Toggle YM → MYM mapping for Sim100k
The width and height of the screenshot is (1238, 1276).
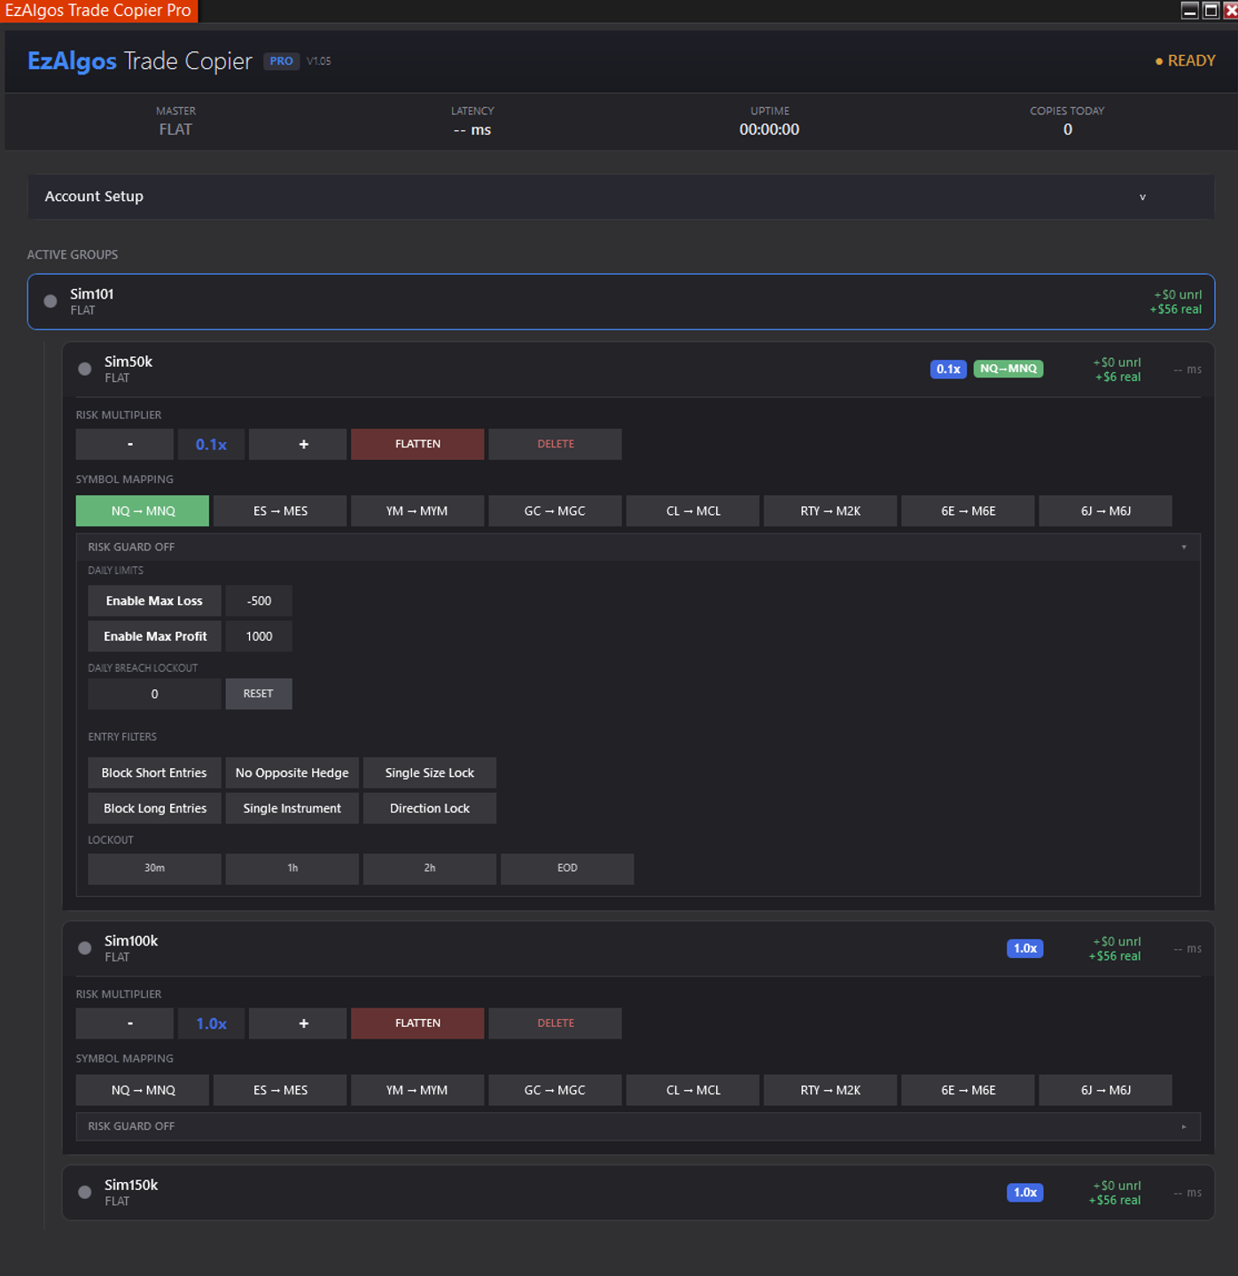click(x=417, y=1090)
